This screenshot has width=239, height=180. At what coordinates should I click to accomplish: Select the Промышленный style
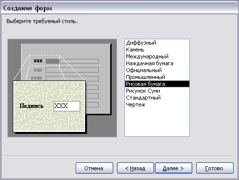tap(157, 77)
